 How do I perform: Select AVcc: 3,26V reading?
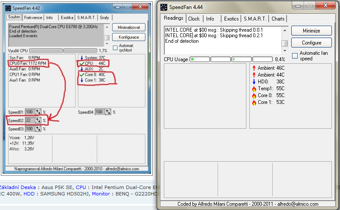[22, 149]
